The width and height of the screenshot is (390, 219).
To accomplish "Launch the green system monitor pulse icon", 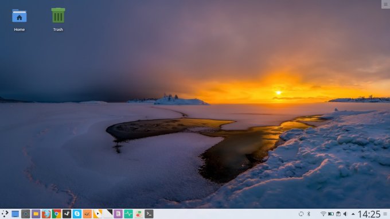I will coord(128,214).
